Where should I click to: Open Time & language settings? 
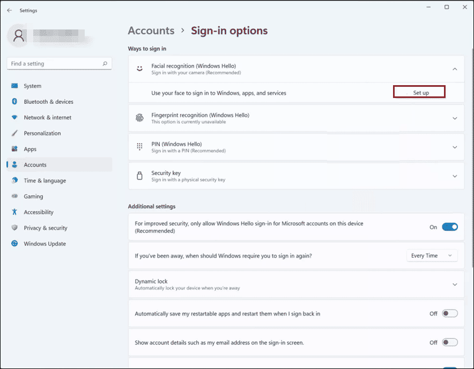coord(59,180)
